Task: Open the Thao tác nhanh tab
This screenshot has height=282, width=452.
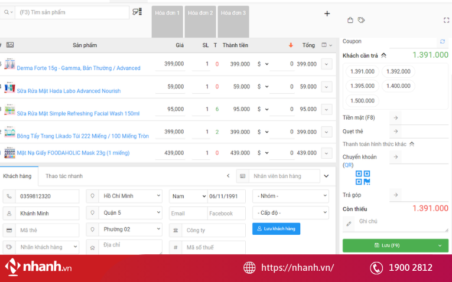Action: (64, 176)
